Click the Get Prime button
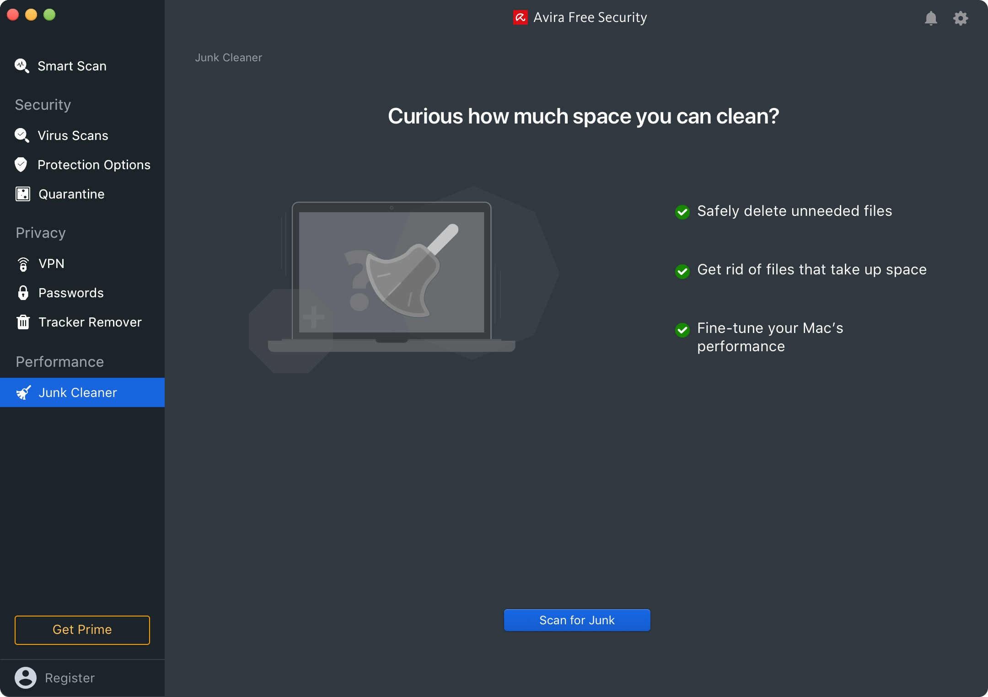 82,630
